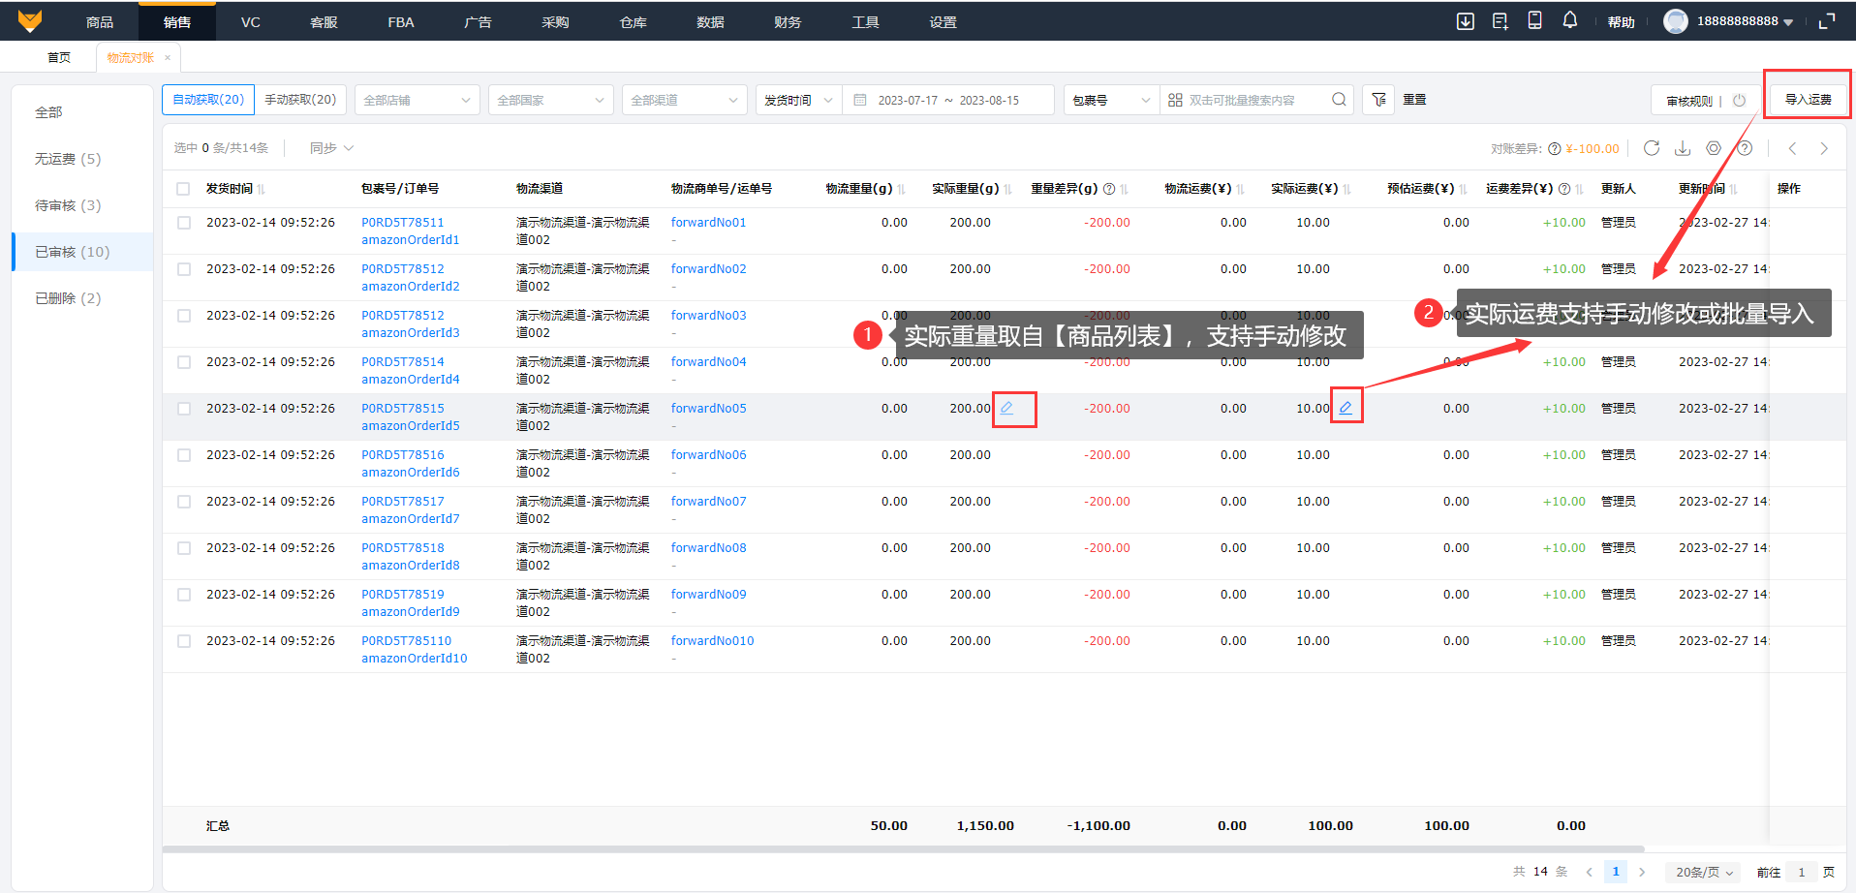Click the mobile phone icon in header
The image size is (1856, 893).
click(1534, 20)
